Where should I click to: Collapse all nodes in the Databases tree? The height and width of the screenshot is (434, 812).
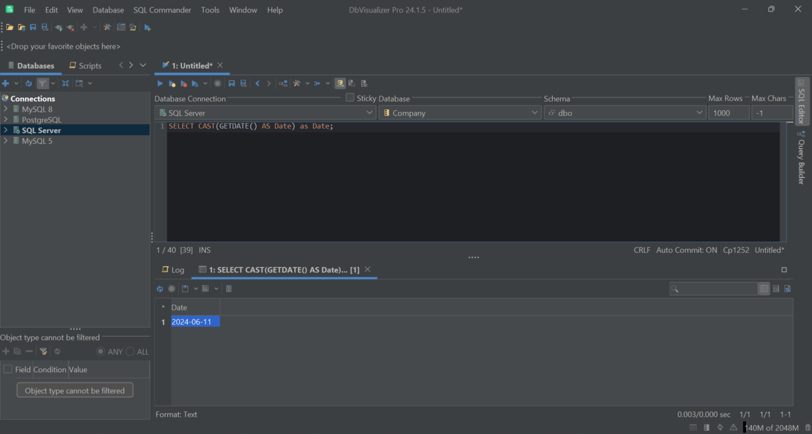pyautogui.click(x=65, y=83)
